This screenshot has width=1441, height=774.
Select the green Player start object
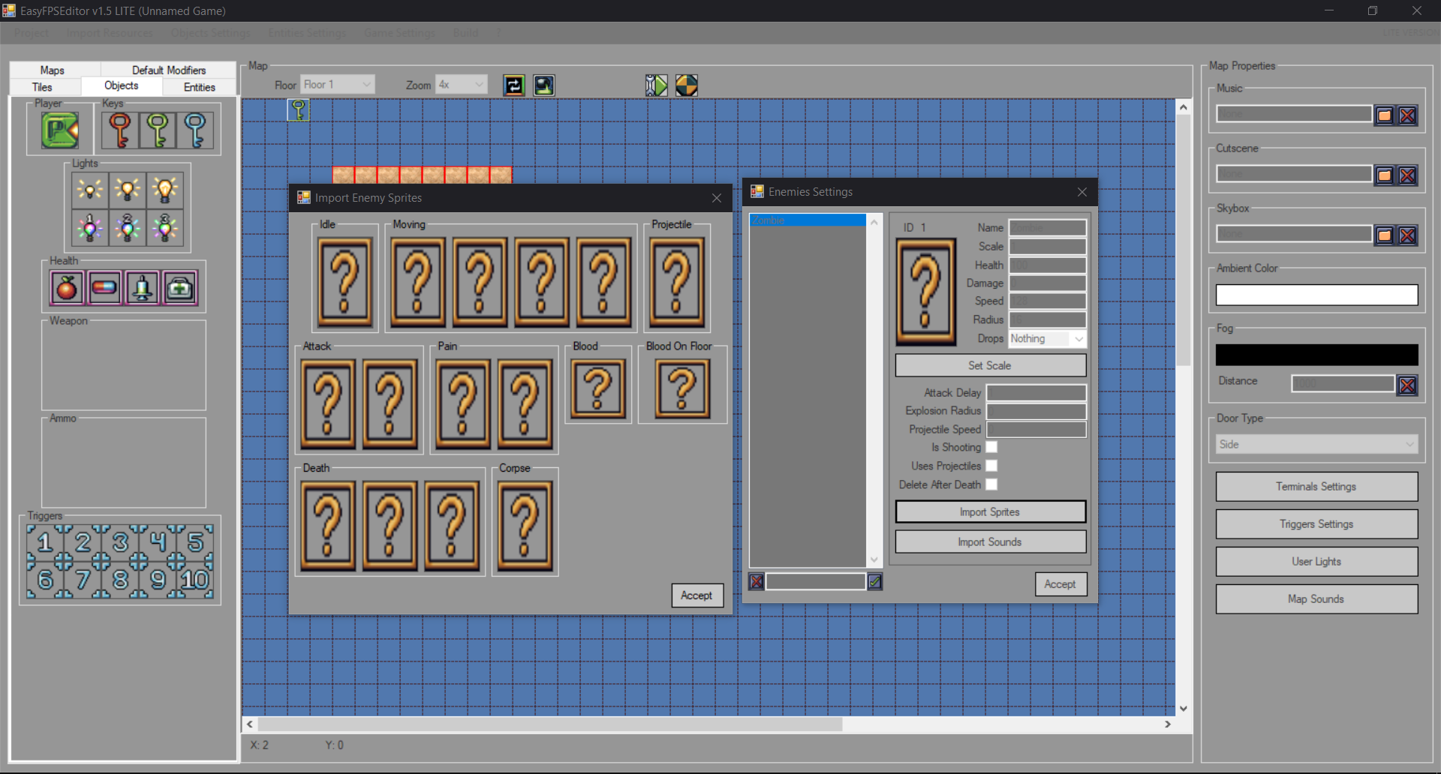pyautogui.click(x=60, y=130)
